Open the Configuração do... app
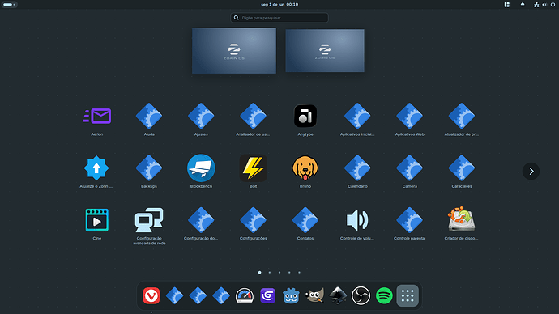 (x=201, y=220)
